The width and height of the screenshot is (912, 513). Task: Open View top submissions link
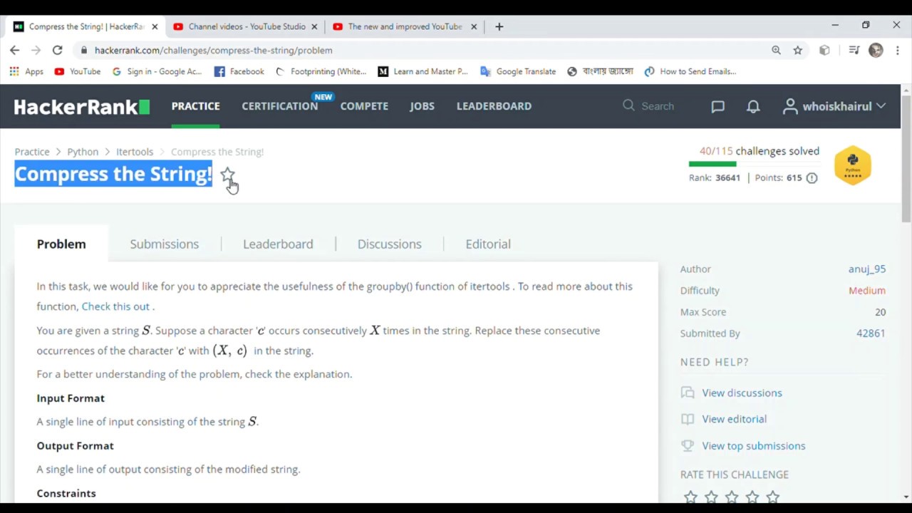pos(753,445)
